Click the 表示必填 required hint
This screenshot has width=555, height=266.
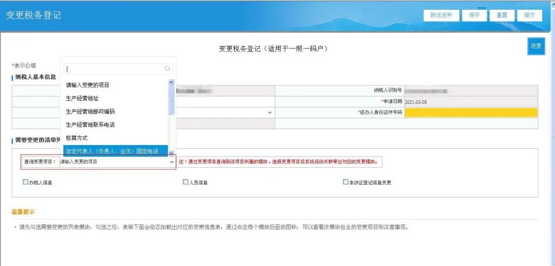(x=24, y=65)
